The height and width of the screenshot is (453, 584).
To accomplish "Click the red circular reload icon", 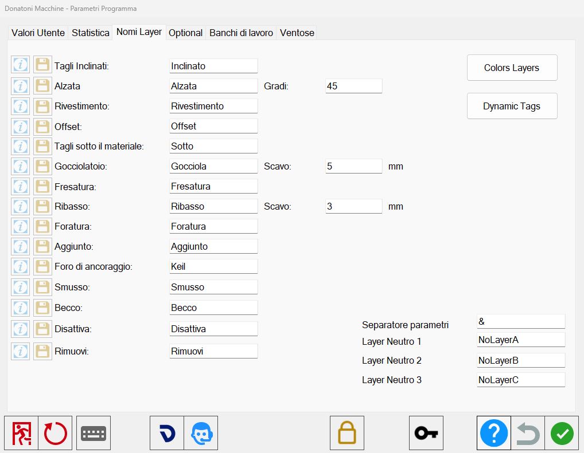I will [55, 433].
